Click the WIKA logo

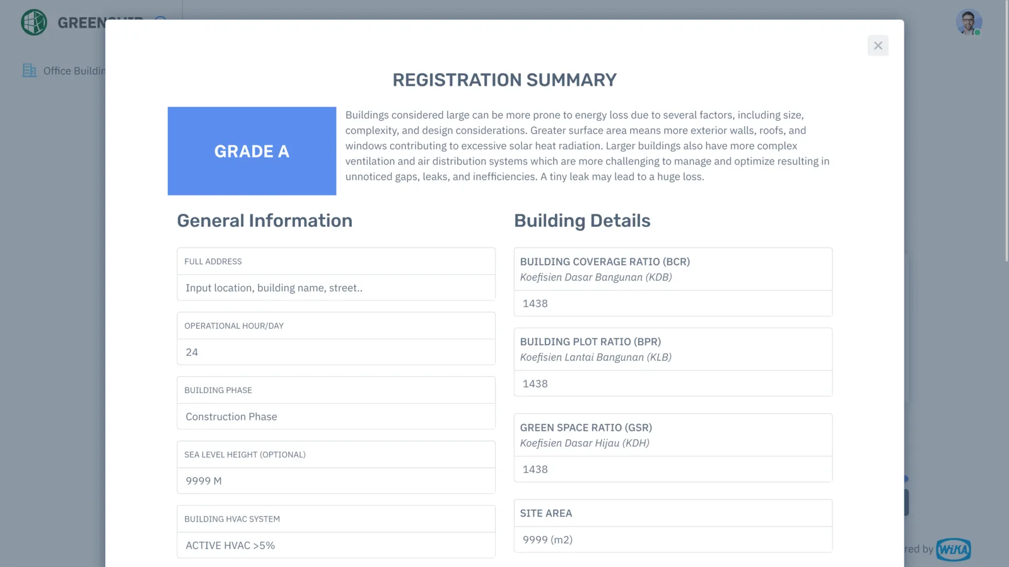(x=954, y=549)
